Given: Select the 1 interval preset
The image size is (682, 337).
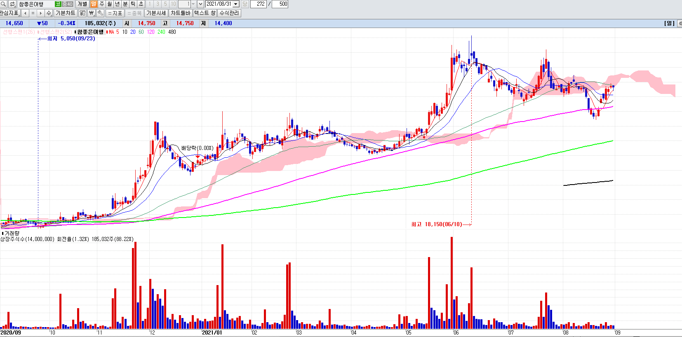Looking at the screenshot, I should [150, 4].
